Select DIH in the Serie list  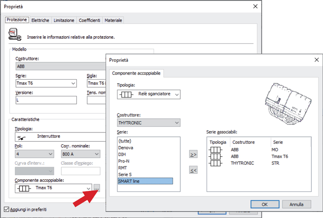click(122, 155)
